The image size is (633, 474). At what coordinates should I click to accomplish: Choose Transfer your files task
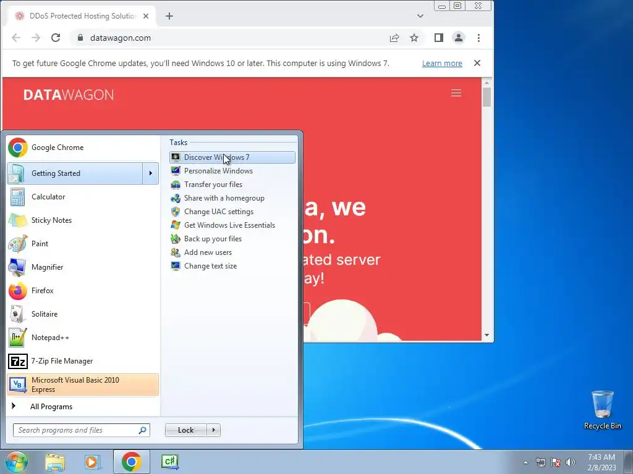(232, 185)
